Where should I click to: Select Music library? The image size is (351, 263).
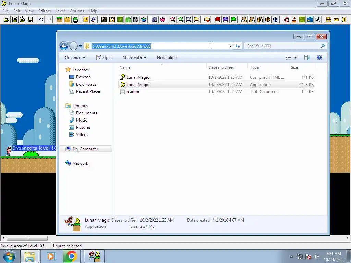point(81,120)
